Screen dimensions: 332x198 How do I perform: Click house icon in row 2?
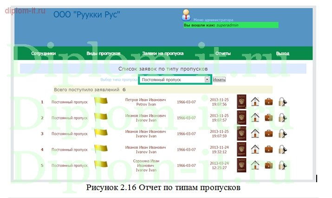pyautogui.click(x=255, y=118)
